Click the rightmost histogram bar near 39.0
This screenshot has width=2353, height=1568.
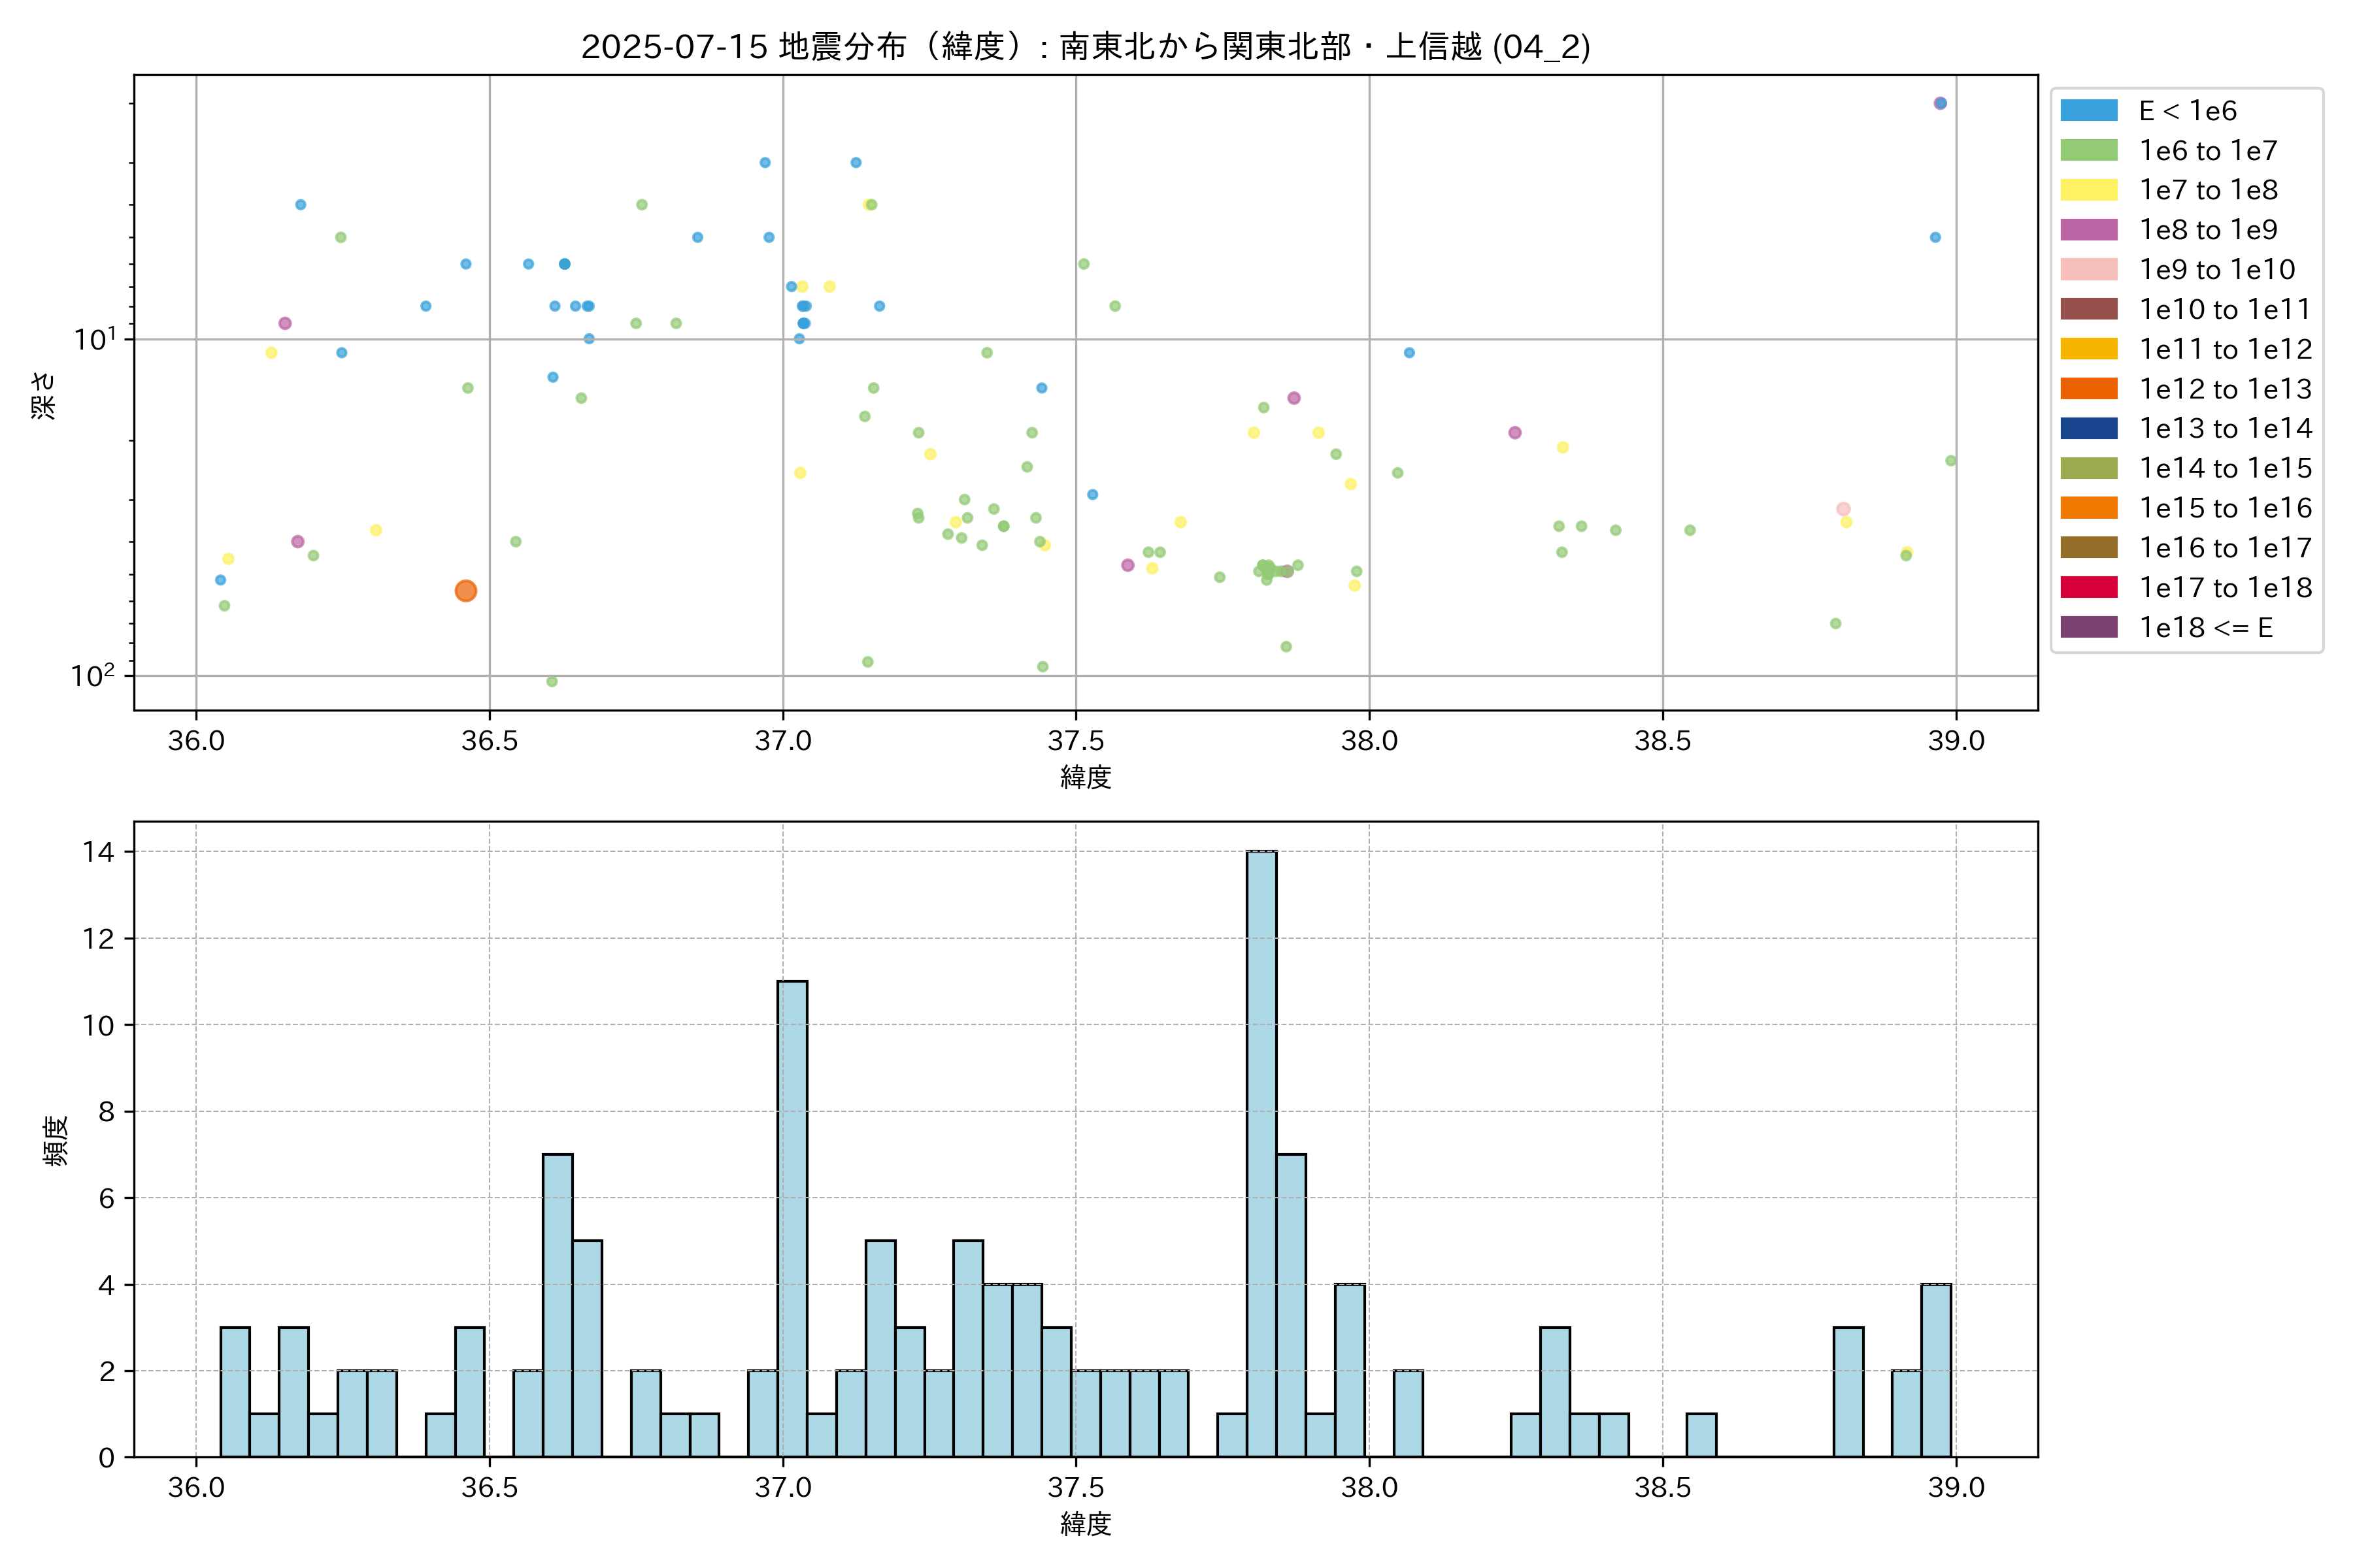click(x=1936, y=1370)
